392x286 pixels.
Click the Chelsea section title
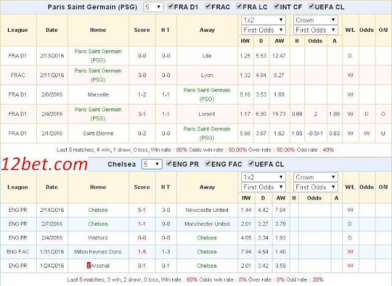click(x=122, y=164)
